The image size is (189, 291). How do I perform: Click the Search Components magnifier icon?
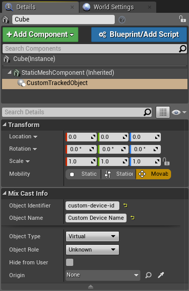tap(182, 49)
